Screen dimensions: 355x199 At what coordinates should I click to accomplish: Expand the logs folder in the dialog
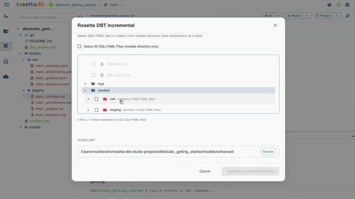(x=85, y=83)
